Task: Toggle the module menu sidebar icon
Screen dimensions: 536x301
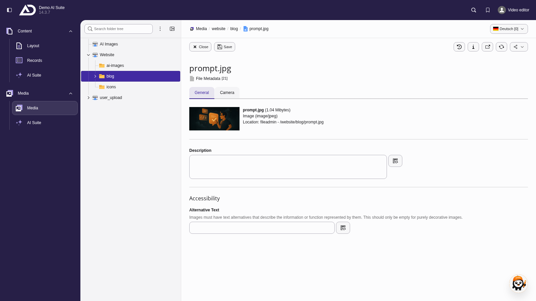Action: coord(9,10)
